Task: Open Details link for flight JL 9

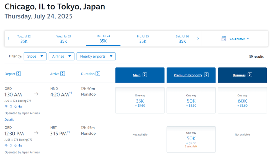Action: [x=9, y=119]
